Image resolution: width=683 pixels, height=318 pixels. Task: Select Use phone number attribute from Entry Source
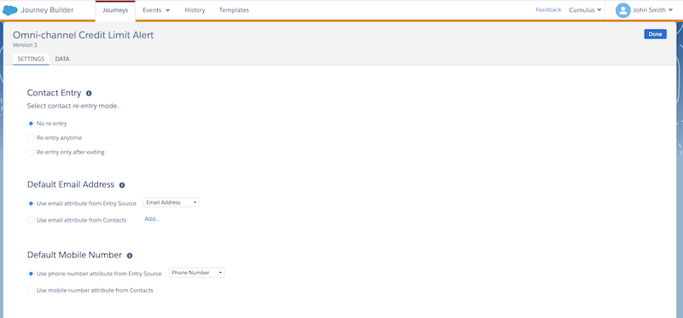31,274
